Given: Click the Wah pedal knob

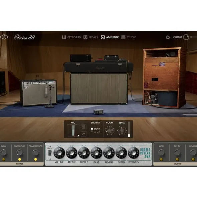Looking at the screenshot, I should (x=4, y=153).
